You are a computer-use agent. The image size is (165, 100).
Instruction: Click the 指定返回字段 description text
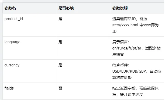coord(124,88)
